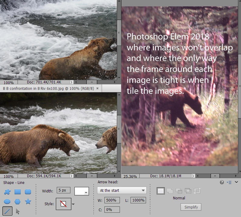Choose Intersect Shape Areas mode

click(188, 191)
